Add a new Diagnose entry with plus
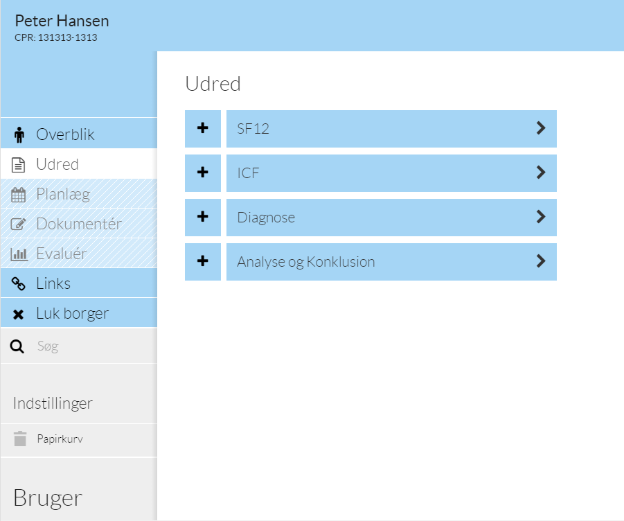The image size is (624, 521). (203, 217)
